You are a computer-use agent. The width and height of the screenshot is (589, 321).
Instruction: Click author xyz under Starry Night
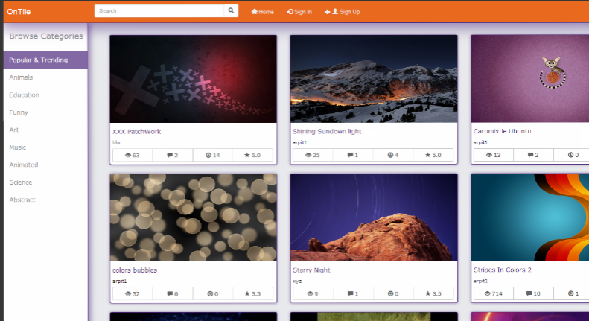coord(297,282)
